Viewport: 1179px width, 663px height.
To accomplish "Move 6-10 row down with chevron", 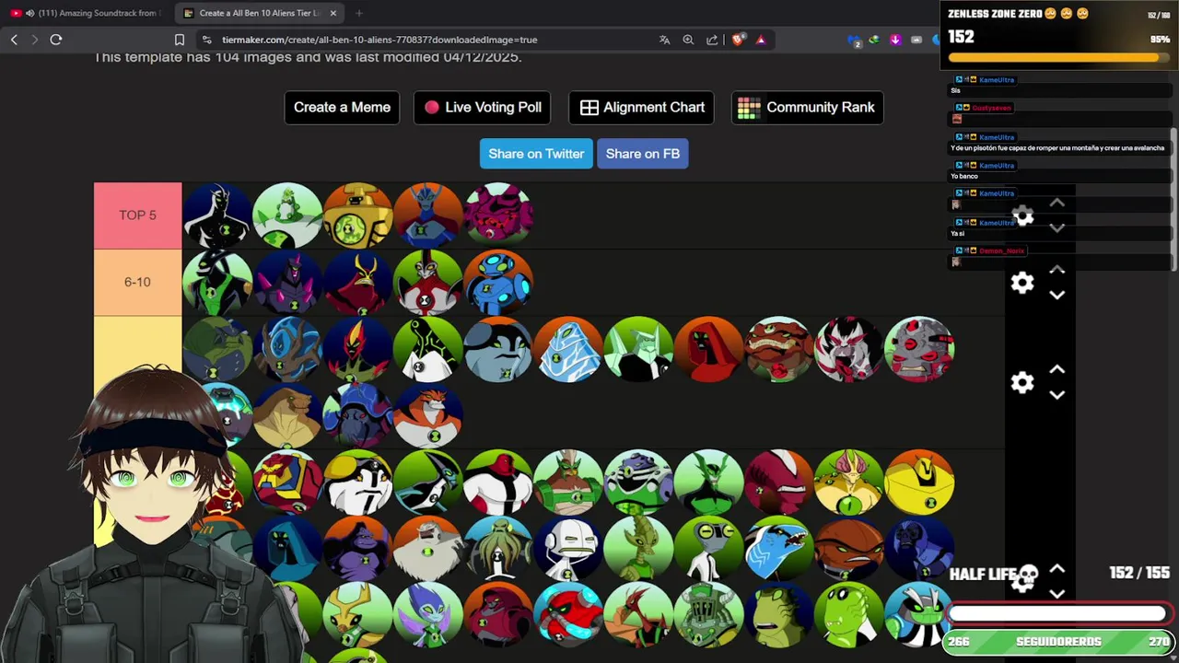I will click(1057, 296).
